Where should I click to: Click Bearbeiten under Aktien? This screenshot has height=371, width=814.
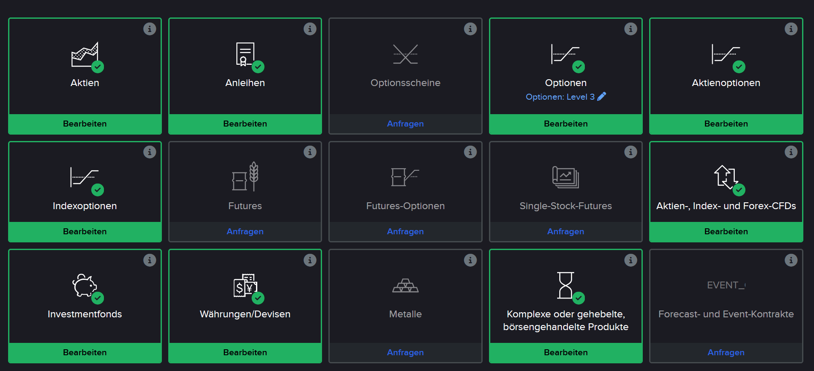(x=85, y=124)
